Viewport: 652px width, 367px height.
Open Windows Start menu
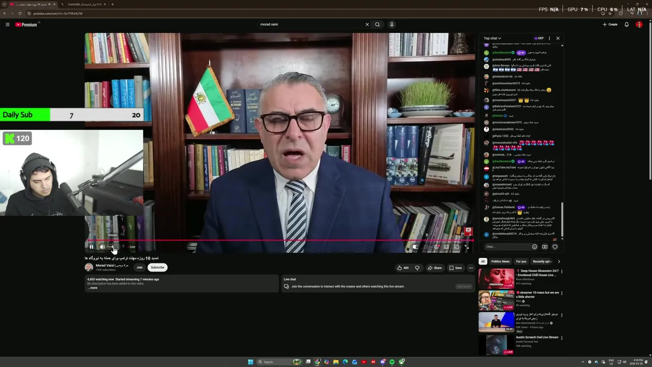(251, 362)
